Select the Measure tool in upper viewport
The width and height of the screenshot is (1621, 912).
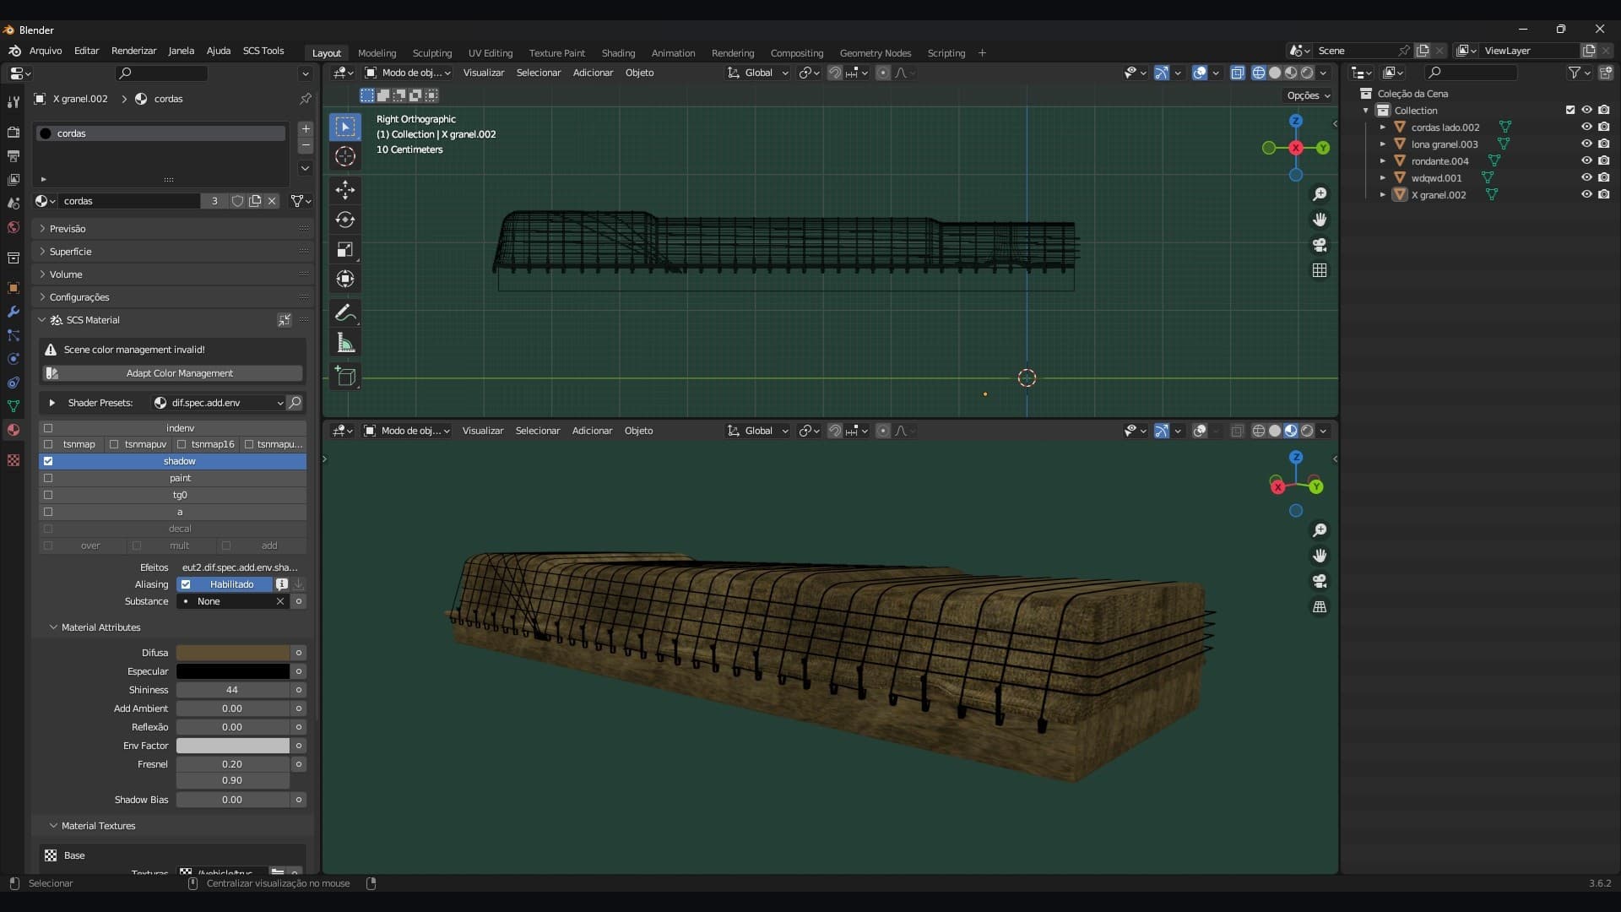coord(344,343)
